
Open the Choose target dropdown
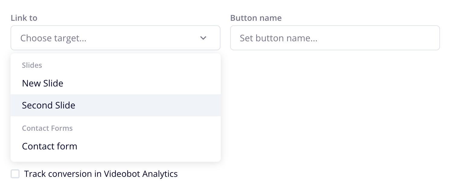(x=115, y=38)
